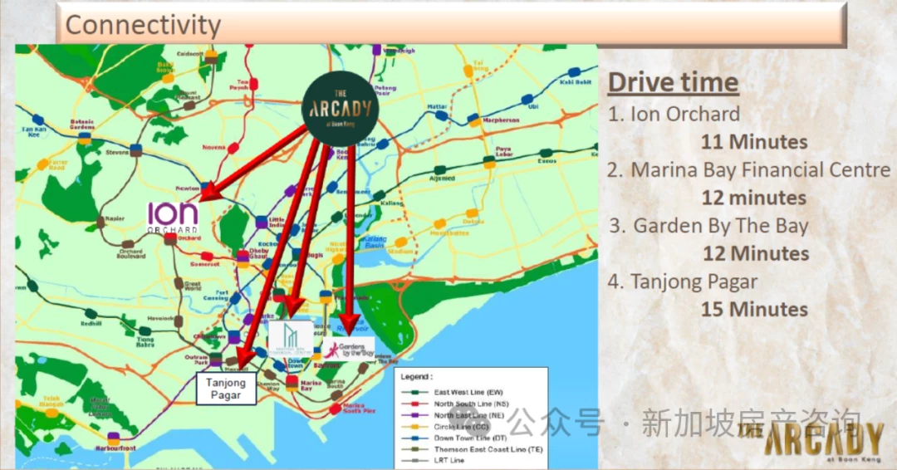
Task: Click Eunos station label
Action: (547, 162)
